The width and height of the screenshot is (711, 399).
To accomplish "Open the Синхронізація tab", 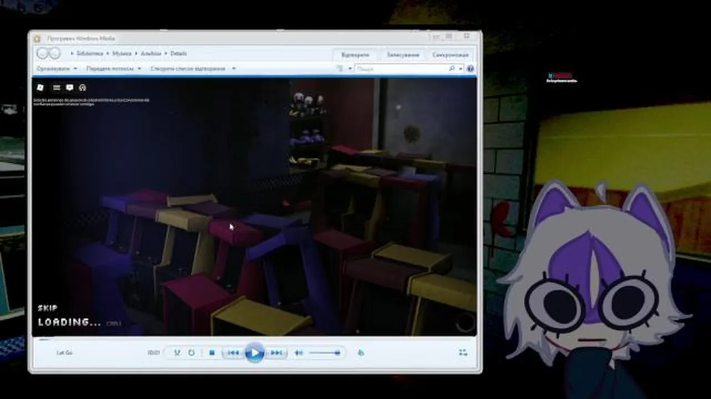I will 450,55.
